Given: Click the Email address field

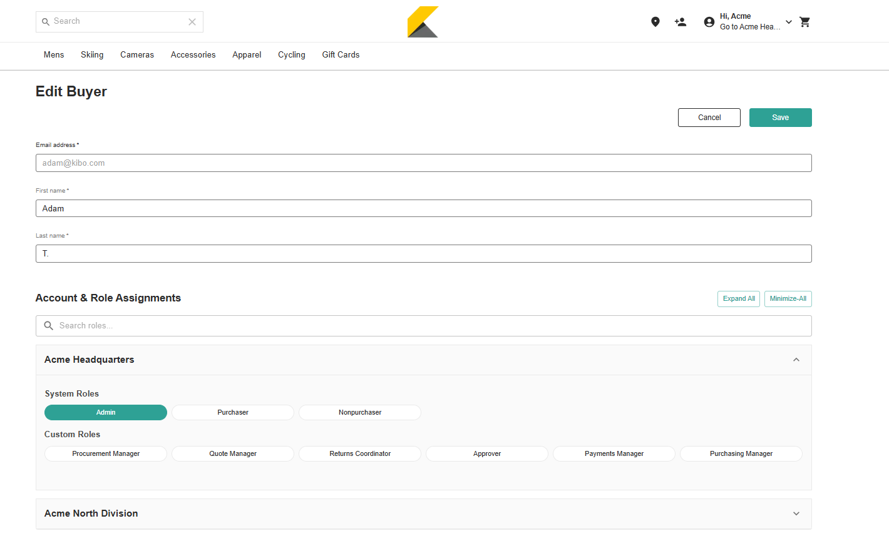Looking at the screenshot, I should point(424,163).
